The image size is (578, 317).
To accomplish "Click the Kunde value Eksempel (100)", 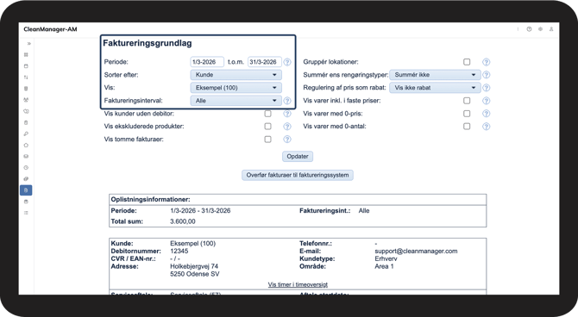I will [192, 244].
